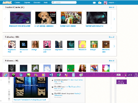Viewport: 138px width, 103px height.
Task: Open the Hawkey's Adventures project link
Action: click(x=68, y=94)
